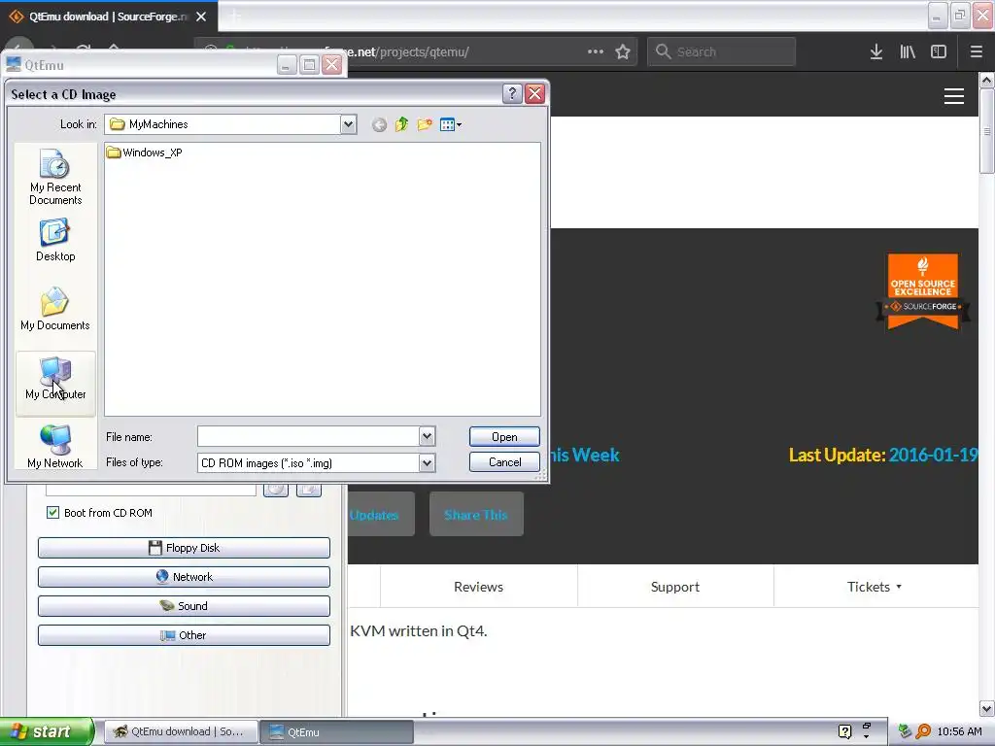Select the QtEmu download SourceForge tab
995x746 pixels.
(109, 17)
